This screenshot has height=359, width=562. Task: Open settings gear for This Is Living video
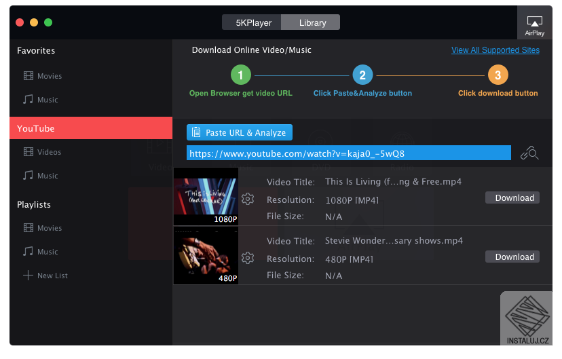pyautogui.click(x=248, y=198)
